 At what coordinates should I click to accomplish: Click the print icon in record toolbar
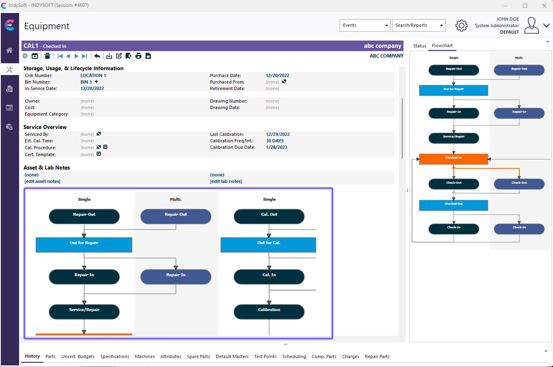pyautogui.click(x=139, y=56)
